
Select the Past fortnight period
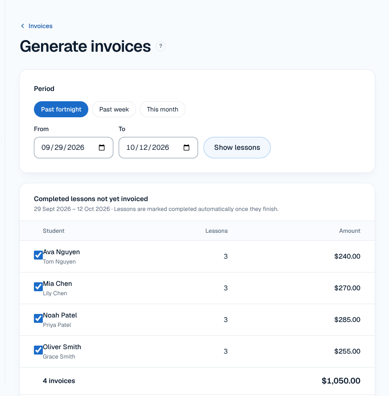point(61,109)
